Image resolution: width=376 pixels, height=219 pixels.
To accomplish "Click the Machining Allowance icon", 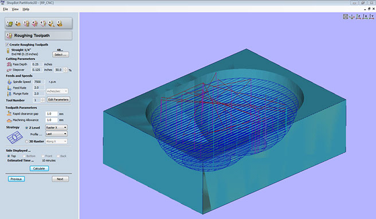I will point(9,120).
